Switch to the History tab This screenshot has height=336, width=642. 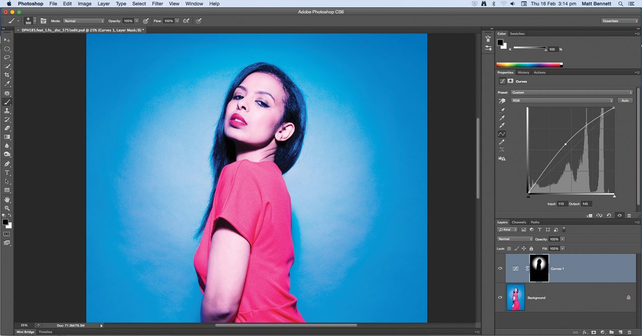[524, 72]
